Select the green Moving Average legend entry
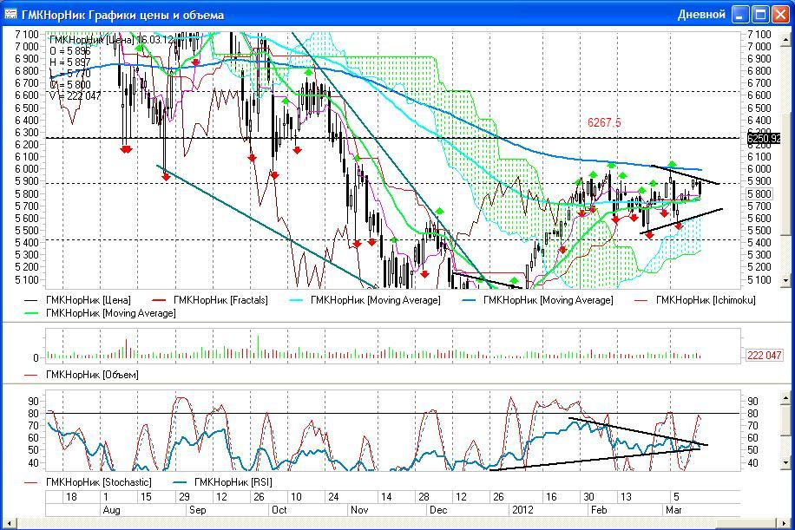795x530 pixels. pos(100,313)
